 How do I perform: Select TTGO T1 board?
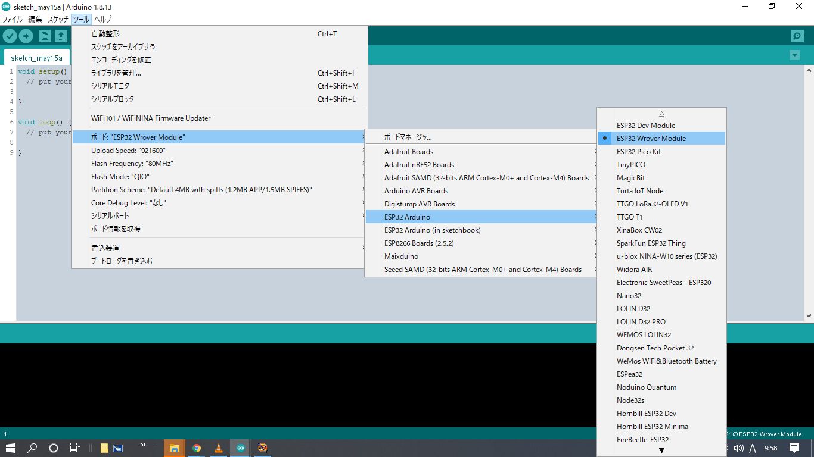tap(661, 217)
